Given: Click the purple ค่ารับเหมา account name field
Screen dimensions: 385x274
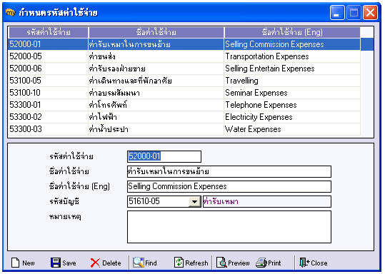Looking at the screenshot, I should tap(267, 202).
